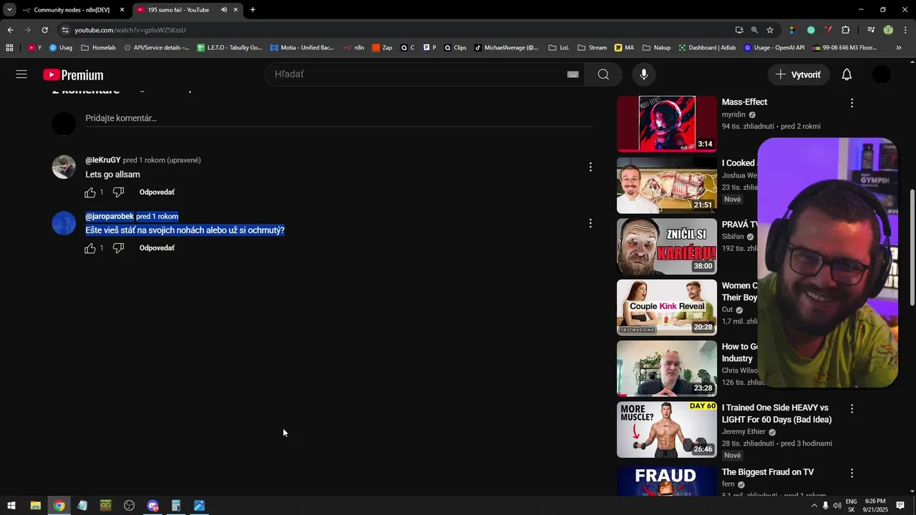Open the account avatar menu
Screen dimensions: 916x515
882,74
